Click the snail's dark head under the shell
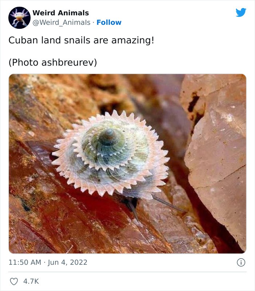The width and height of the screenshot is (255, 291). 130,203
